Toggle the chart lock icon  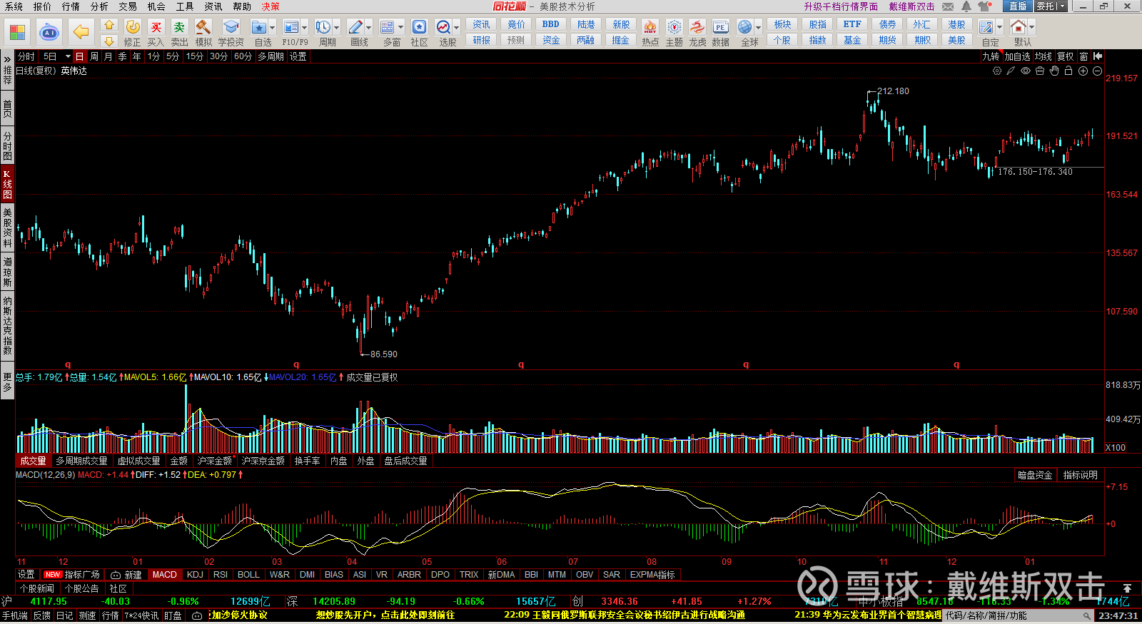click(1068, 71)
